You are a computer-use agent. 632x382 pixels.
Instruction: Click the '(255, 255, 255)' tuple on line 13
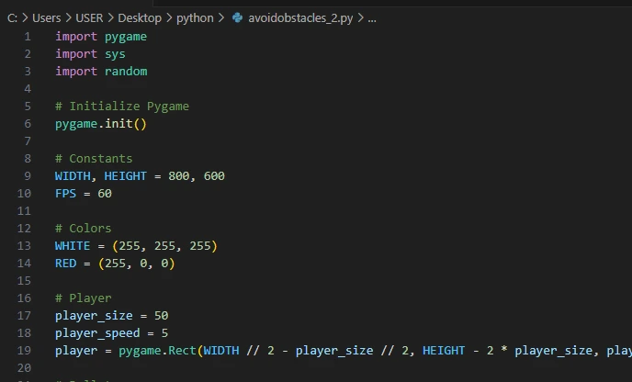[164, 246]
